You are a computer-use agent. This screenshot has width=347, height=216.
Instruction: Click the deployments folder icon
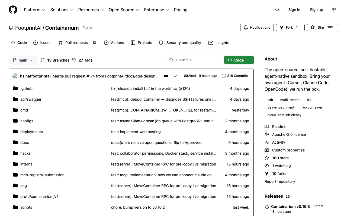[15, 131]
